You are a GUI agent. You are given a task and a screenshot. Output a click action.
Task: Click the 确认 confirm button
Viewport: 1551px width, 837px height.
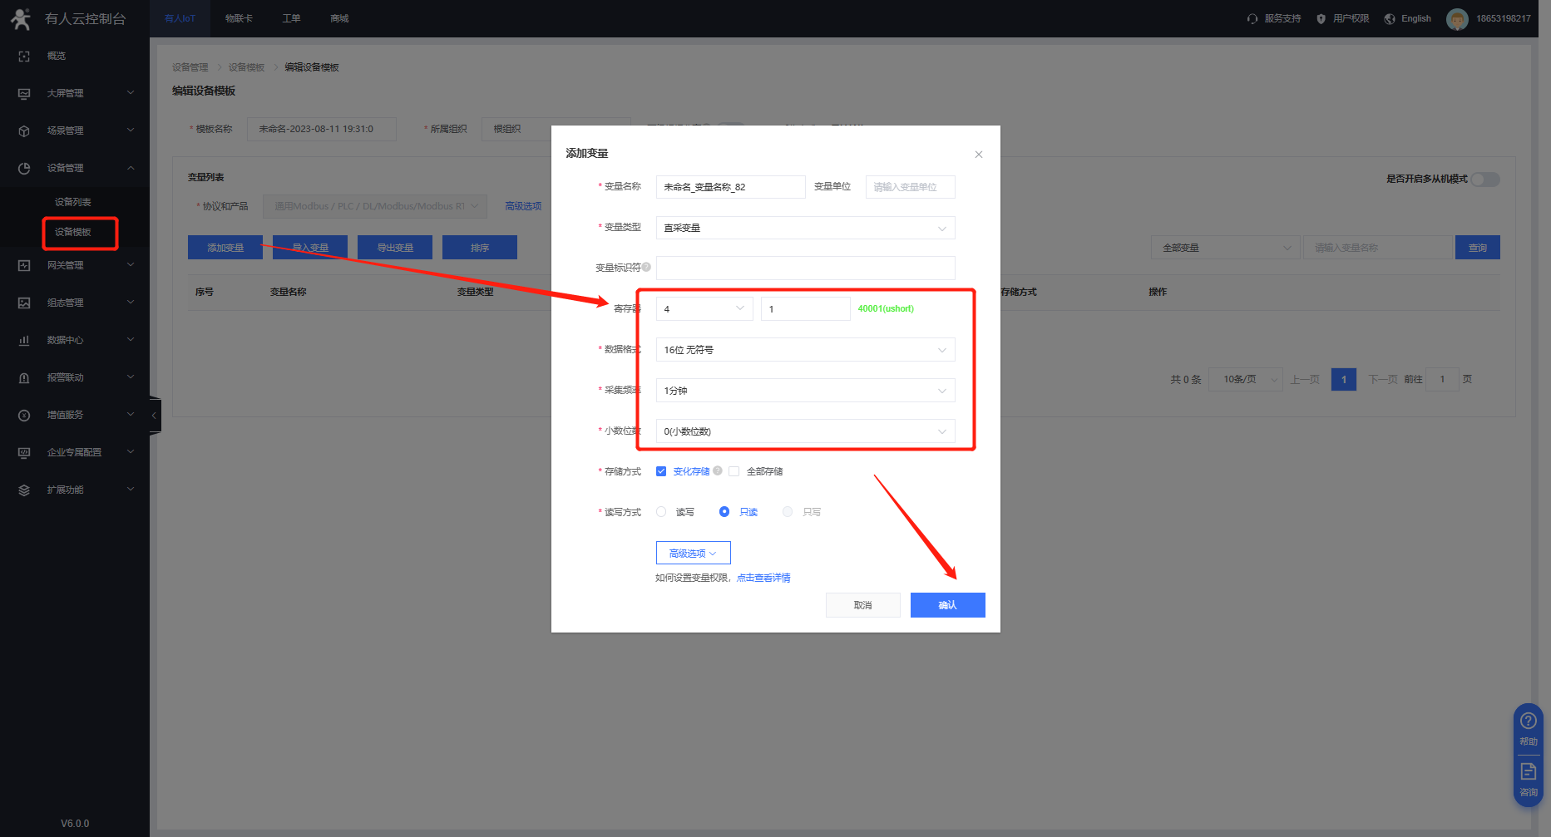(x=947, y=605)
